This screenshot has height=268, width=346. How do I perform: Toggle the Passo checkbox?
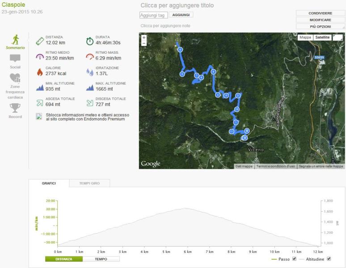coord(294,259)
